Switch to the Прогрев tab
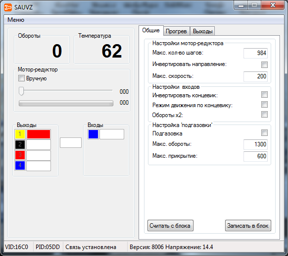Viewport: 288px width, 256px height. pos(176,31)
